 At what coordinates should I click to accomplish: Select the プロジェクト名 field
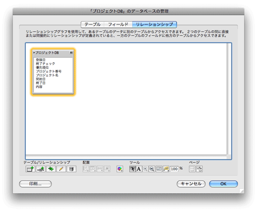pos(47,75)
